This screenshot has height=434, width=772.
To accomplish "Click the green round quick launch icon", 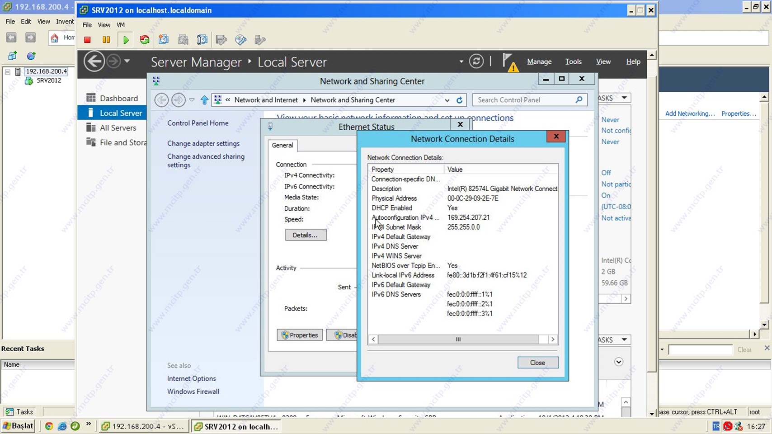I will 75,426.
